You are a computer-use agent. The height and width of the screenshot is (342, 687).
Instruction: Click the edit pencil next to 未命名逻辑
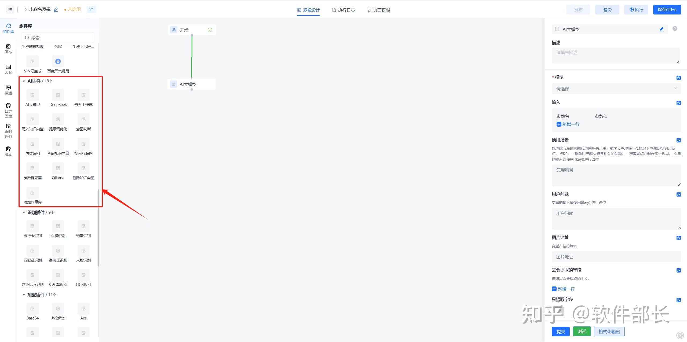pos(56,10)
